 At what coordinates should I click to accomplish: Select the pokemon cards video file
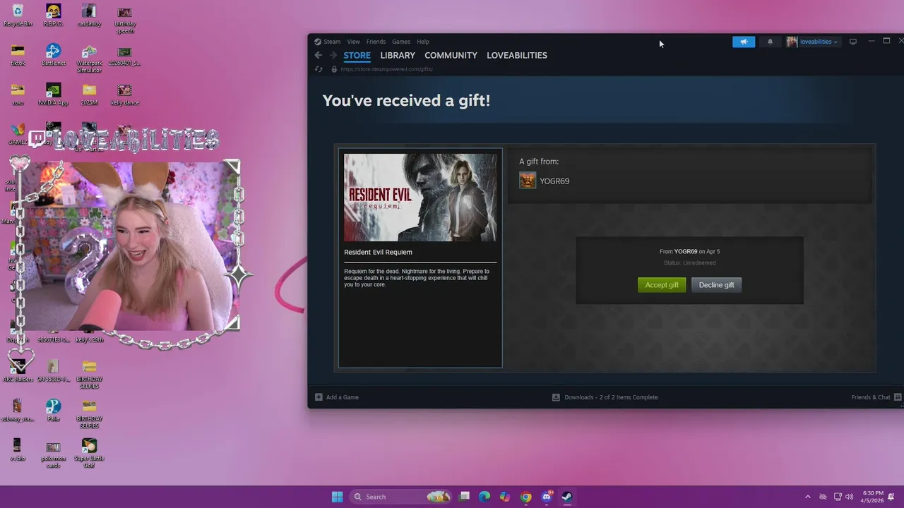click(x=53, y=454)
